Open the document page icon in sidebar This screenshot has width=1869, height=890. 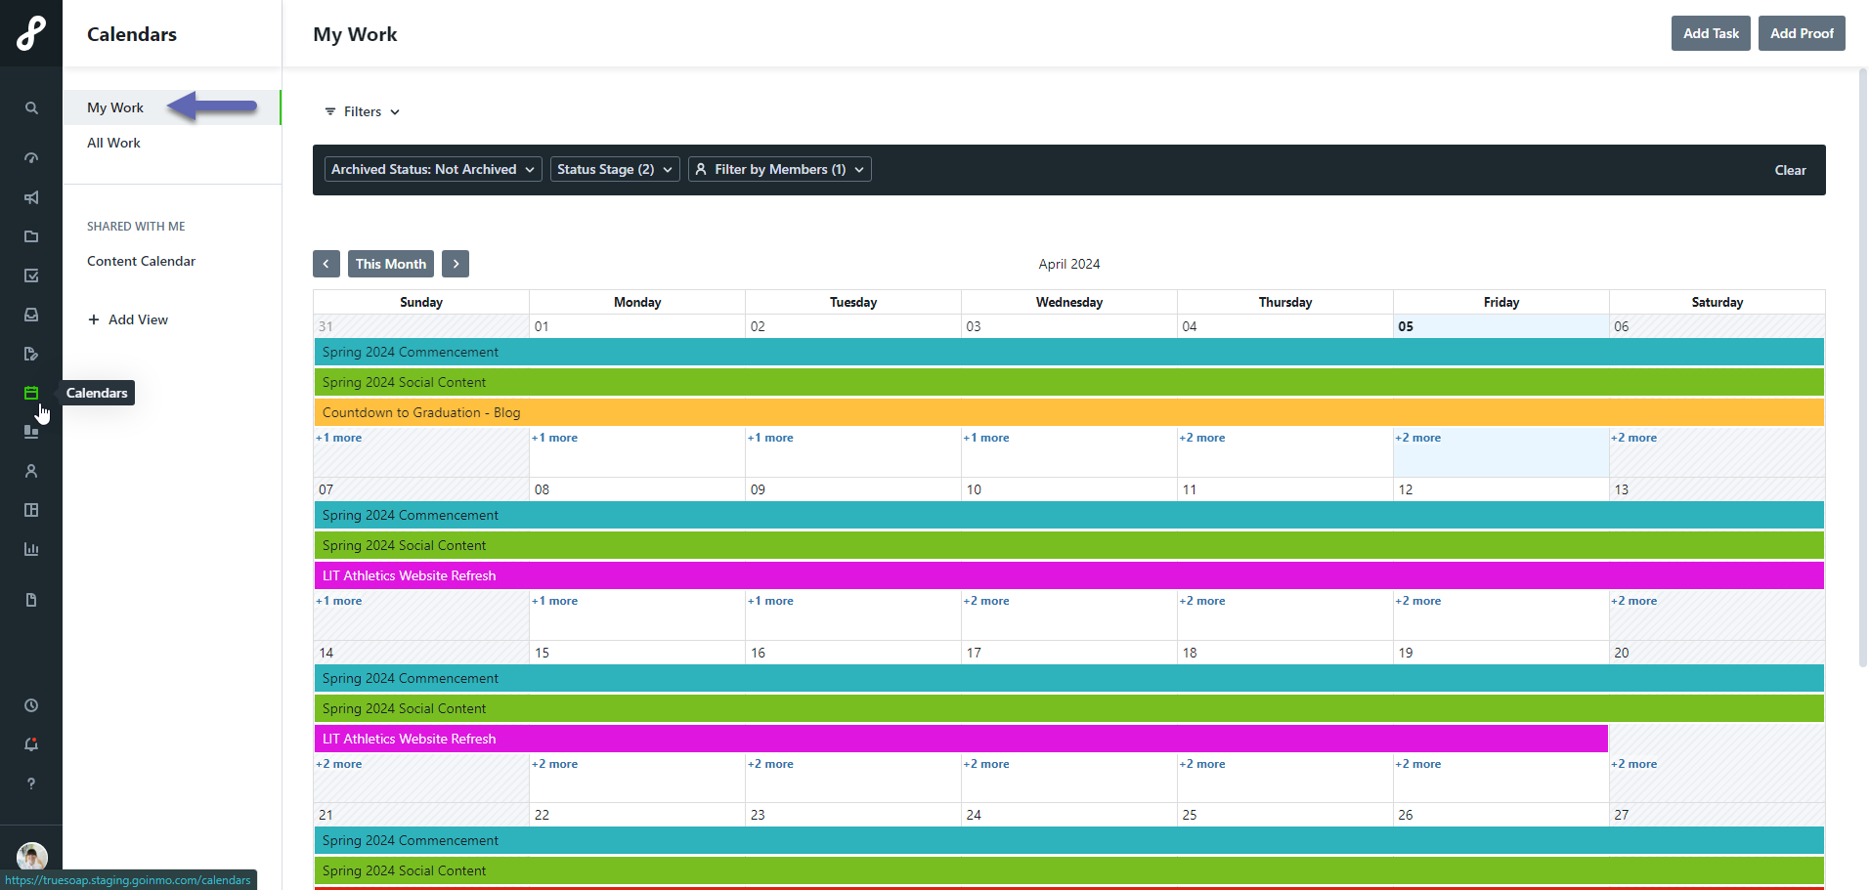click(x=31, y=600)
